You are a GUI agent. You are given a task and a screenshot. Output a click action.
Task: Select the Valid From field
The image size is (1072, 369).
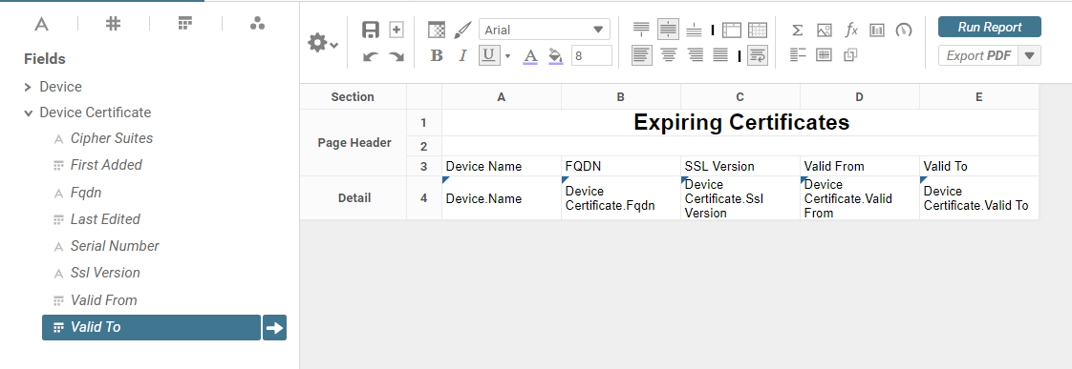[104, 300]
